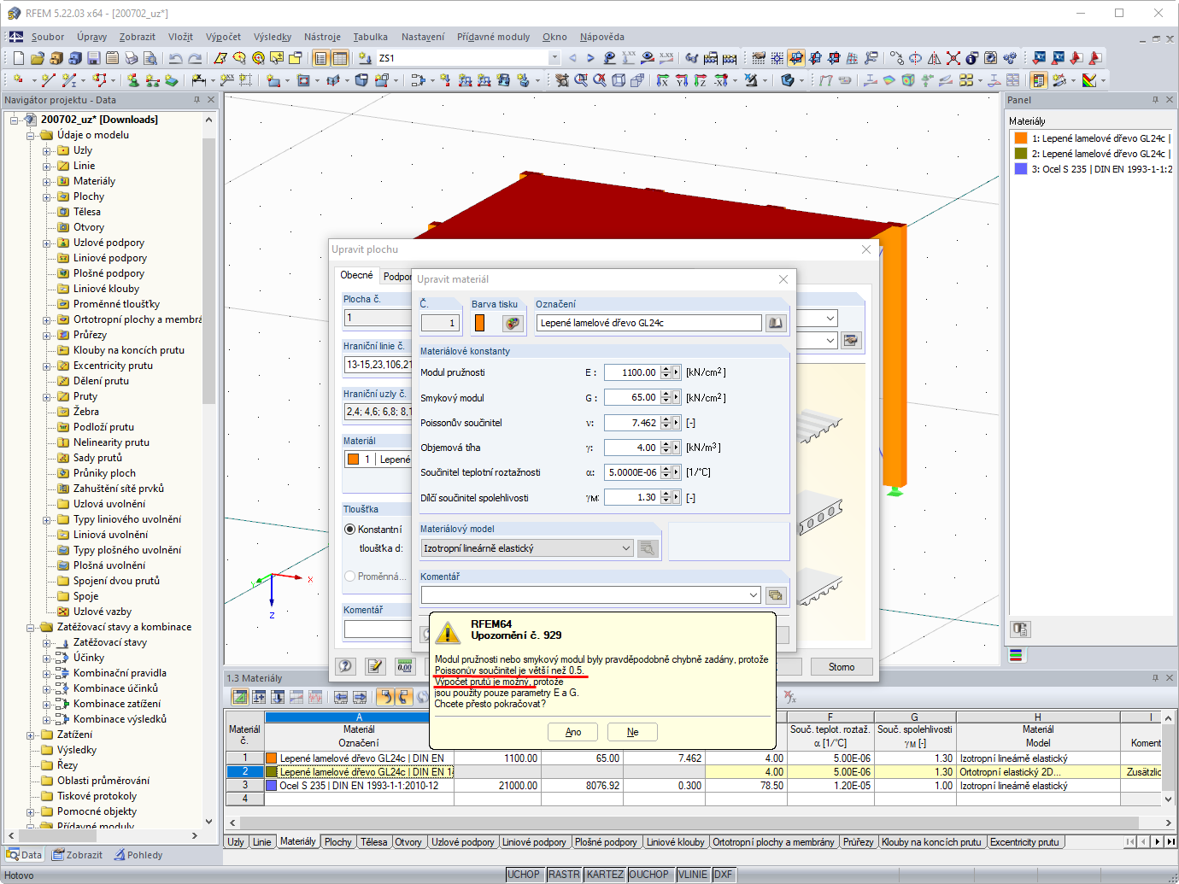Toggle VLINIE guidelines in status bar
The image size is (1179, 884).
tap(693, 875)
